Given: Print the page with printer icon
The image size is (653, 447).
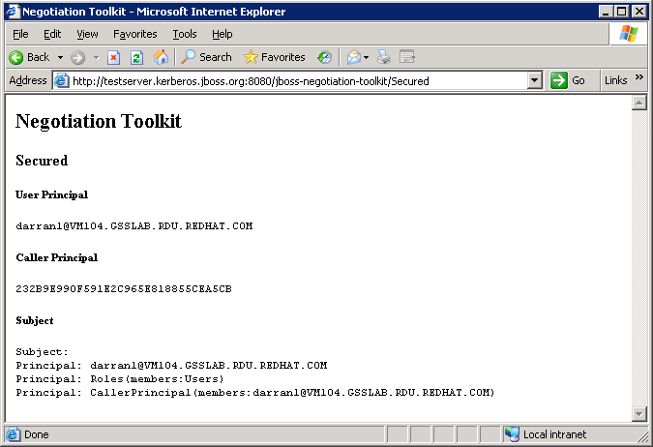Looking at the screenshot, I should [x=384, y=57].
